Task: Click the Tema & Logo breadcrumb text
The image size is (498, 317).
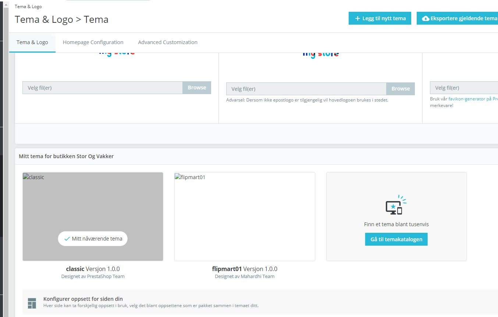Action: point(28,7)
